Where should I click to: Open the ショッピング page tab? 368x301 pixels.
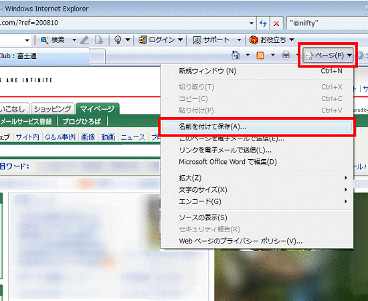point(52,109)
